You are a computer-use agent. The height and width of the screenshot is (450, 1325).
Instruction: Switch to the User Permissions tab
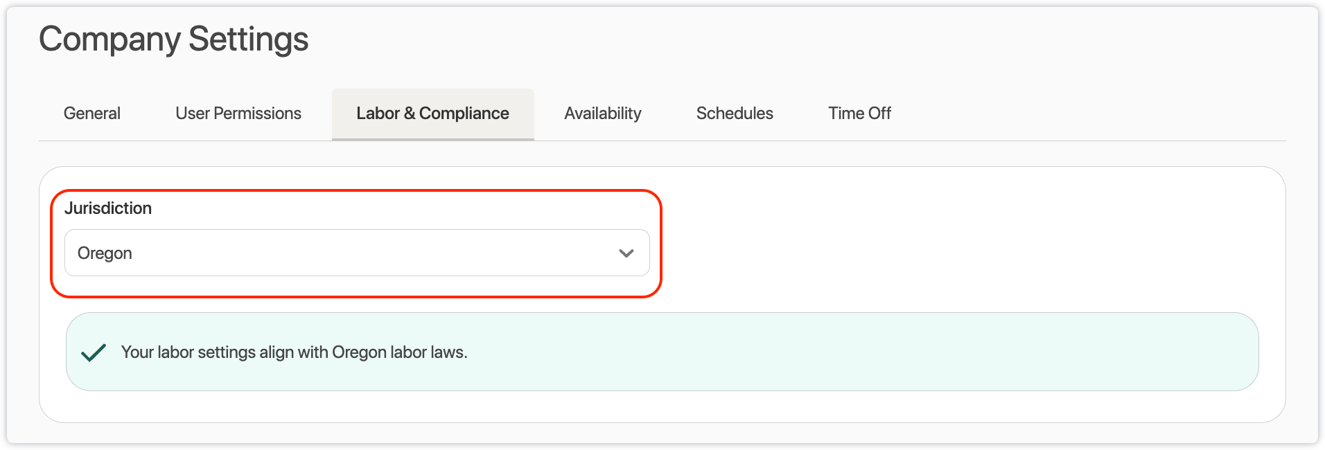(238, 114)
